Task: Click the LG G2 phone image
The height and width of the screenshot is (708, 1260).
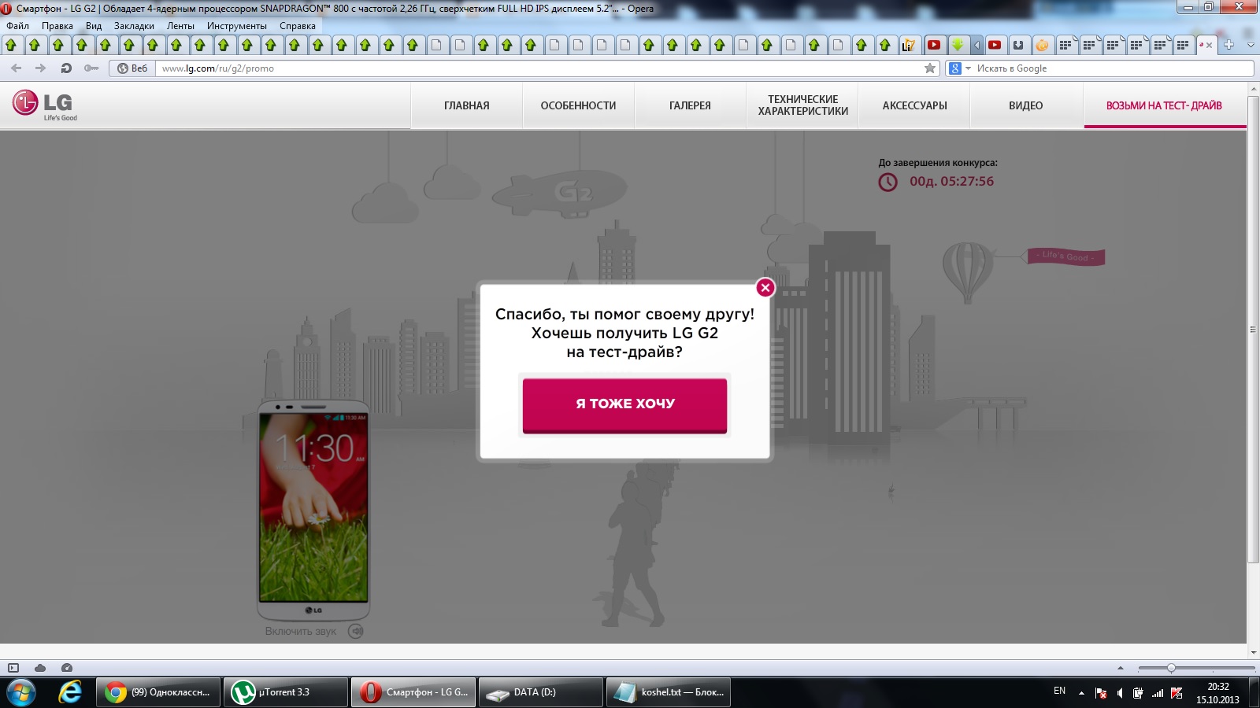Action: pyautogui.click(x=313, y=510)
